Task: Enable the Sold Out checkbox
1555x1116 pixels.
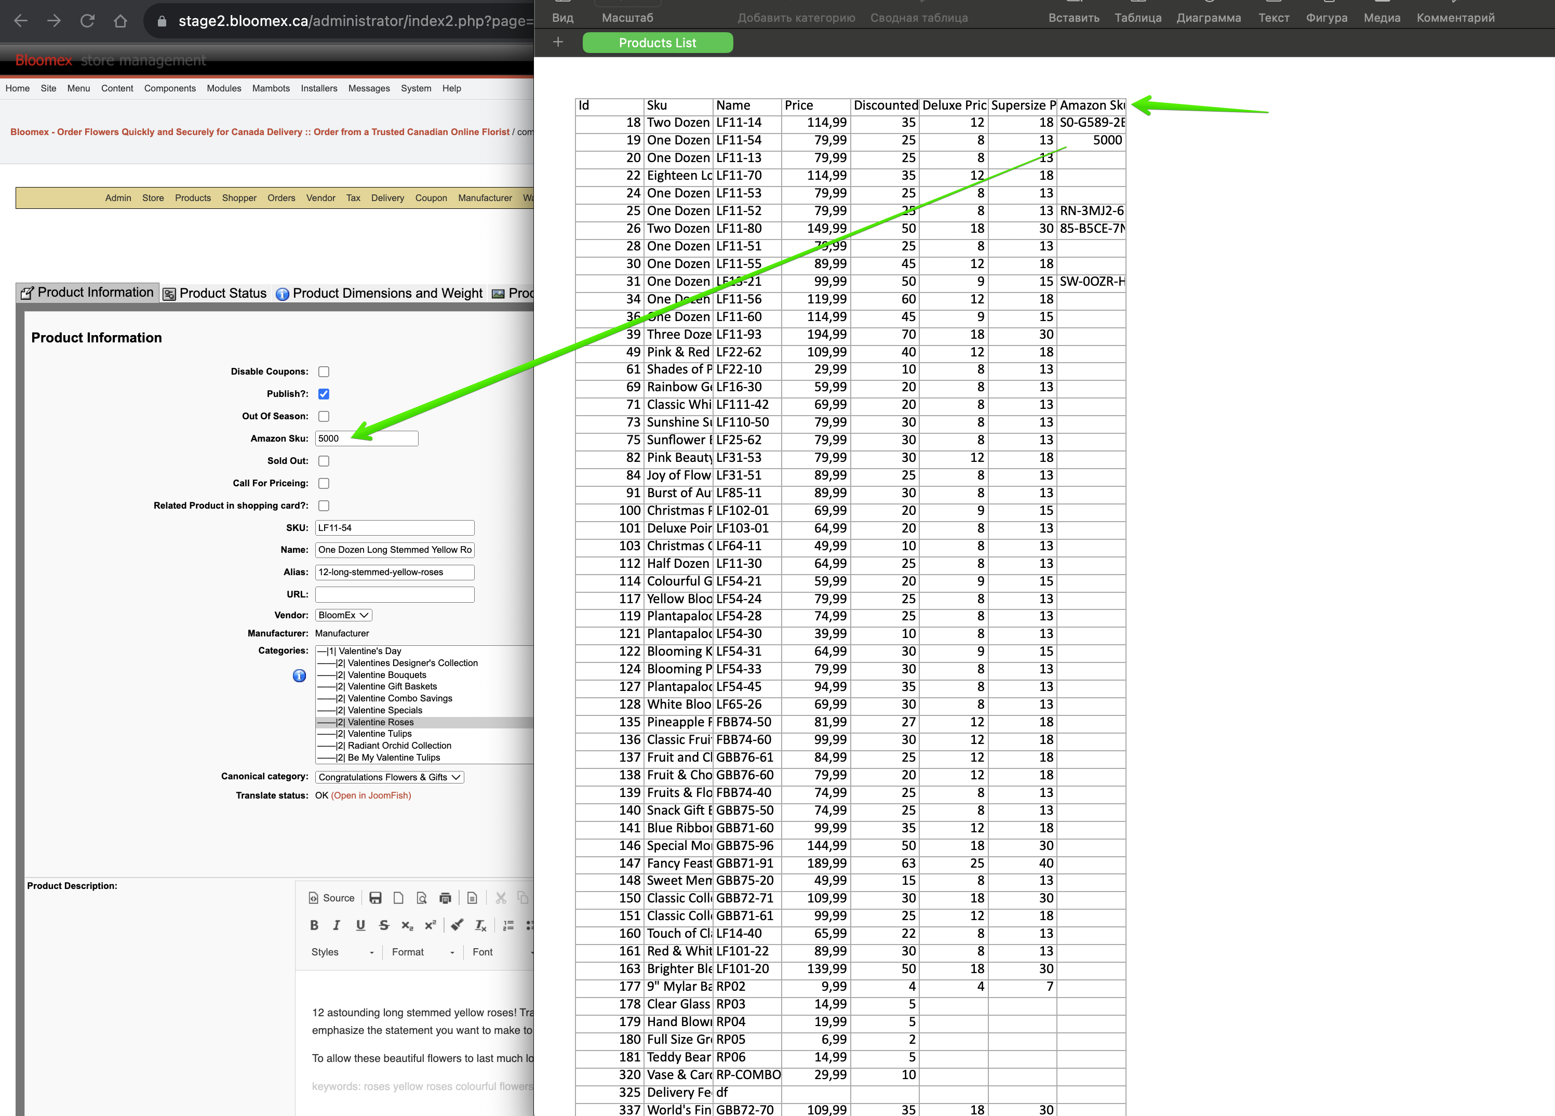Action: [324, 461]
